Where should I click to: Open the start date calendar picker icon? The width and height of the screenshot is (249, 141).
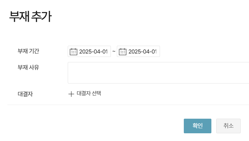(x=74, y=51)
